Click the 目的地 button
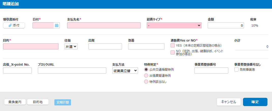Screen dimensions: 272x111 (38, 102)
